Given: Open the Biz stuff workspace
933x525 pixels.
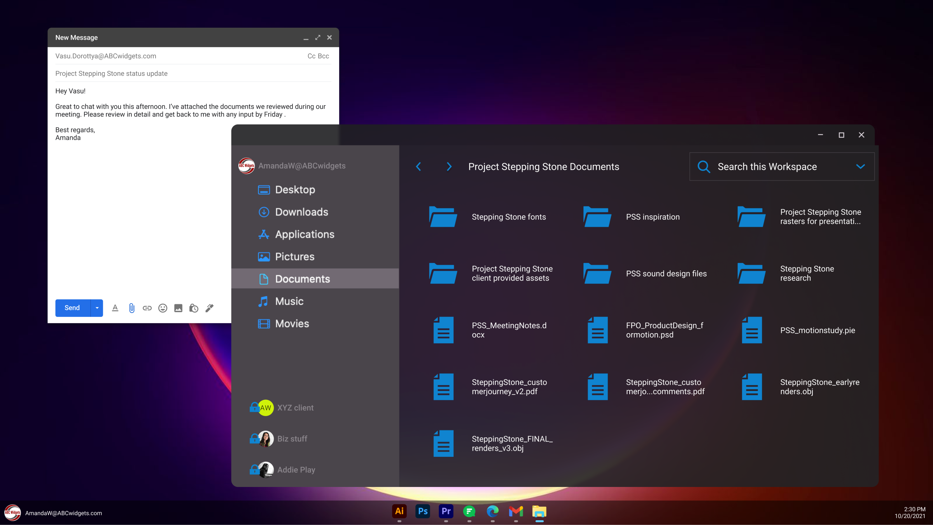Looking at the screenshot, I should click(279, 439).
